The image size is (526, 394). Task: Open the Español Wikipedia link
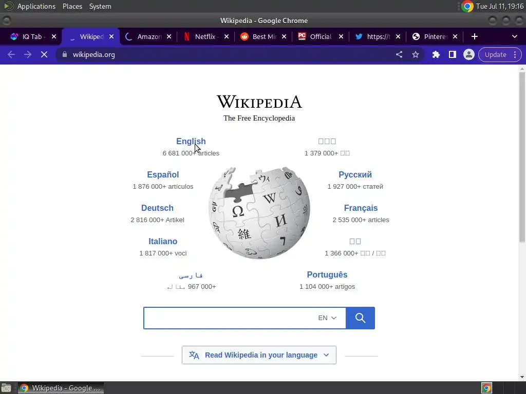click(163, 174)
